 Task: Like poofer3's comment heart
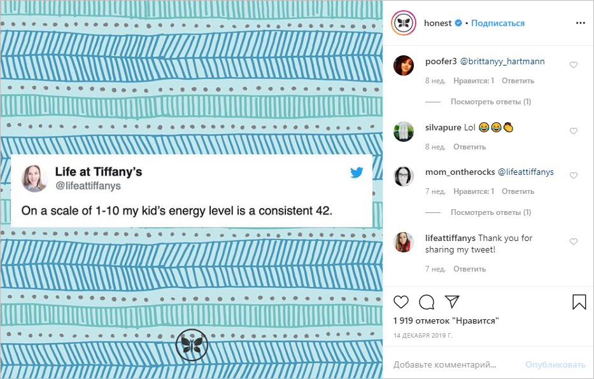pos(574,65)
